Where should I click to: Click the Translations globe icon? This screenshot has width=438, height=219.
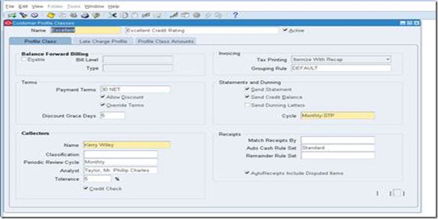[197, 15]
